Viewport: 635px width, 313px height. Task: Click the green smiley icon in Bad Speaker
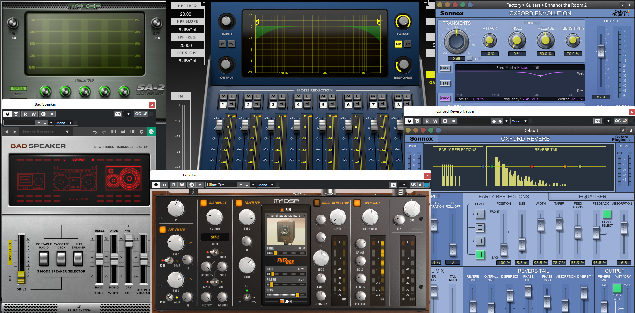151,132
